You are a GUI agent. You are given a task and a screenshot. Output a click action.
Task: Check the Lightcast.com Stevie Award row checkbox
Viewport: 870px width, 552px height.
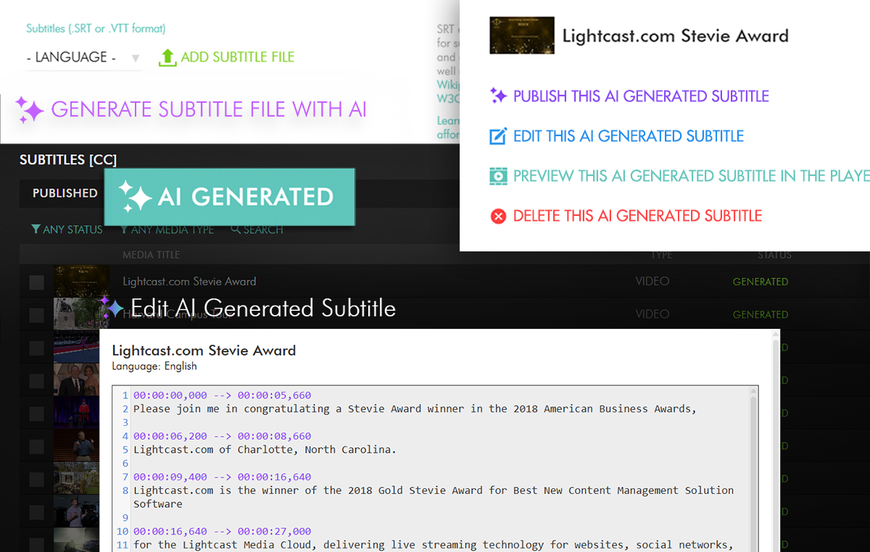36,283
